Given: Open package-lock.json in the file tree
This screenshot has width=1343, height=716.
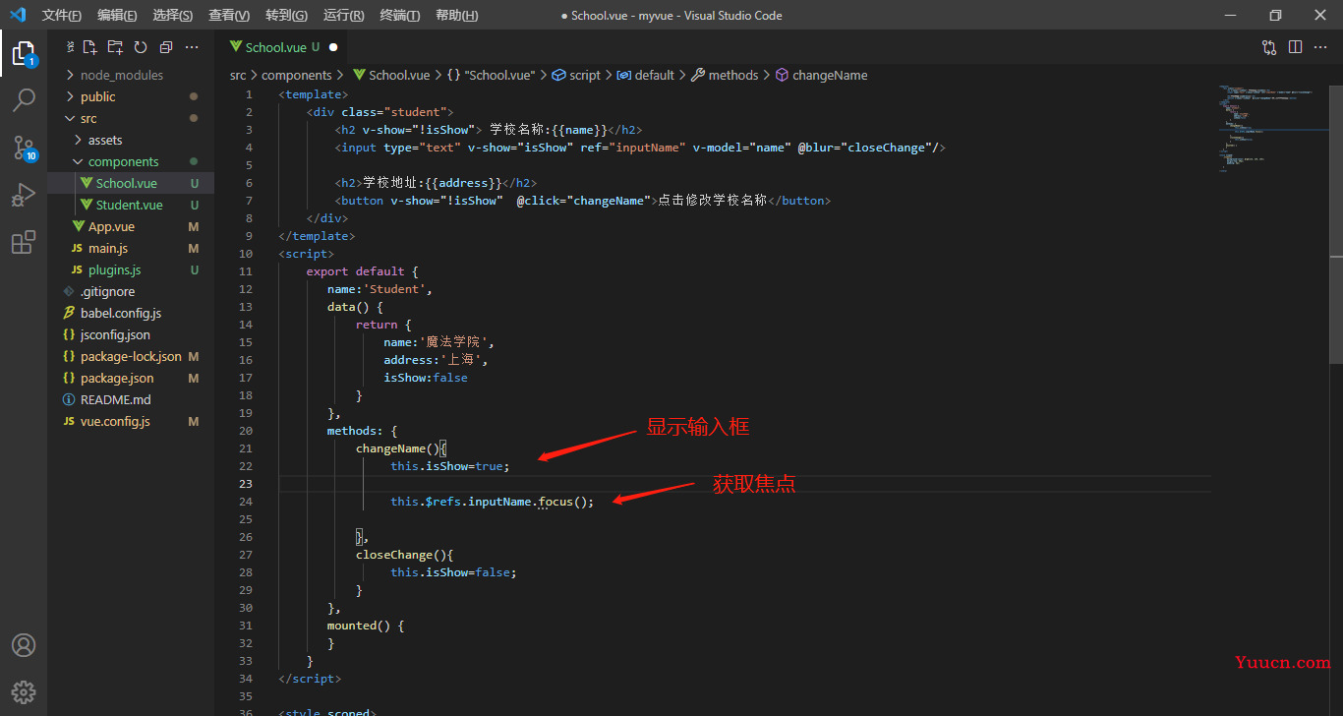Looking at the screenshot, I should tap(131, 356).
